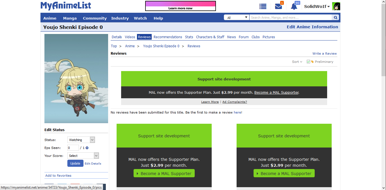Open the All search category dropdown
Image resolution: width=386 pixels, height=190 pixels.
pyautogui.click(x=237, y=18)
